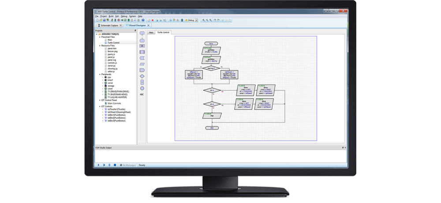Select the End Block tool in palette
Image resolution: width=441 pixels, height=203 pixels.
coord(142,41)
